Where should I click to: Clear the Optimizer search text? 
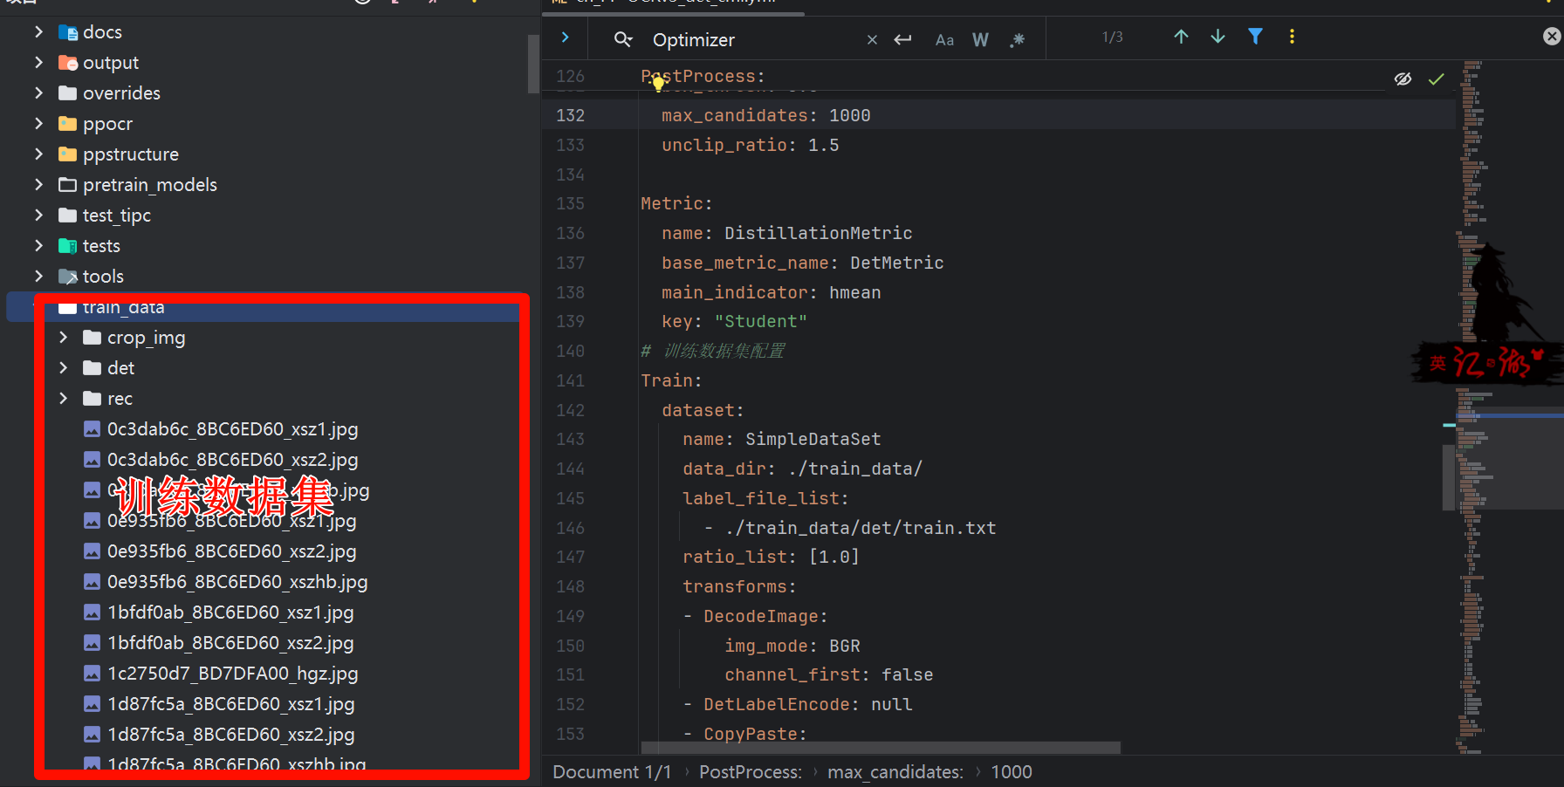pos(872,39)
